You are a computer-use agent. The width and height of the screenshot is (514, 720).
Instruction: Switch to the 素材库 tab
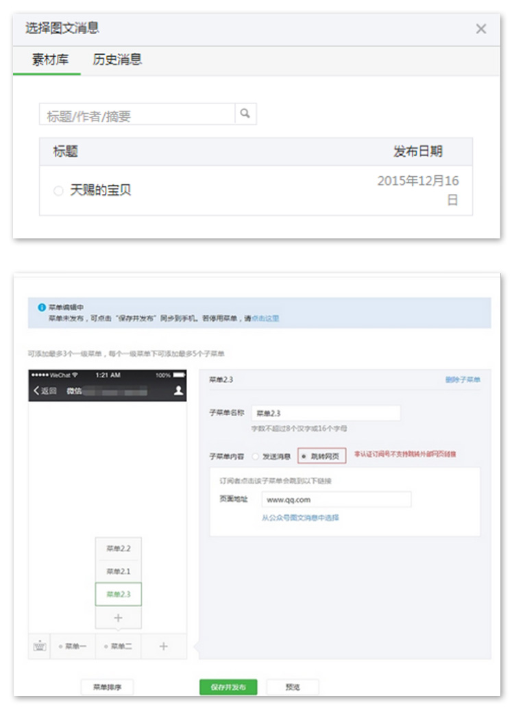[x=50, y=60]
